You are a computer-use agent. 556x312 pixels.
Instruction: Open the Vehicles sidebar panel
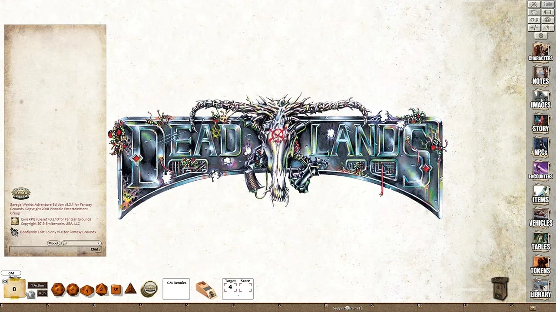click(540, 218)
